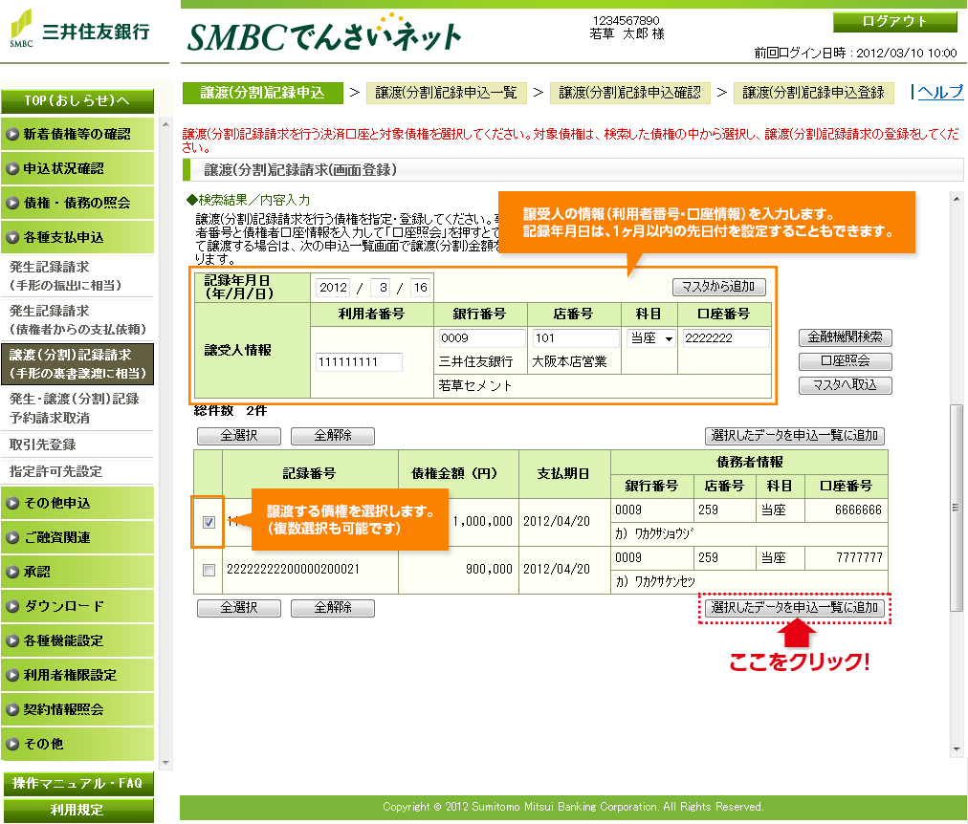Expand 利用者権限設定 menu
The image size is (968, 824).
pyautogui.click(x=77, y=676)
